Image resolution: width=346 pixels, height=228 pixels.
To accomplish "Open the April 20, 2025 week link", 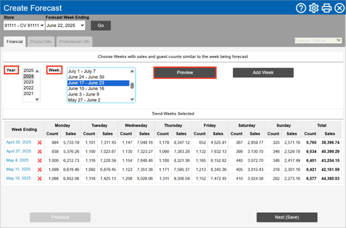I will (x=19, y=142).
